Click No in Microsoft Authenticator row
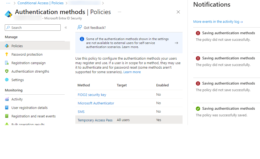The height and width of the screenshot is (159, 260). click(x=158, y=103)
